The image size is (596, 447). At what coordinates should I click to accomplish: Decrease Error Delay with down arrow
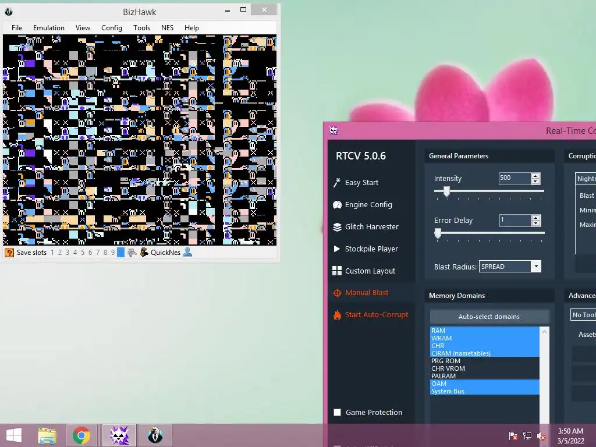536,223
